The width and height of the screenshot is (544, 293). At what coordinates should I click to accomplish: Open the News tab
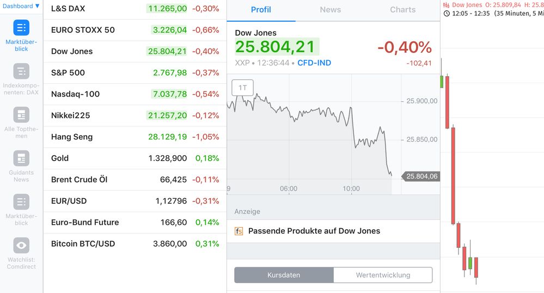click(x=330, y=10)
